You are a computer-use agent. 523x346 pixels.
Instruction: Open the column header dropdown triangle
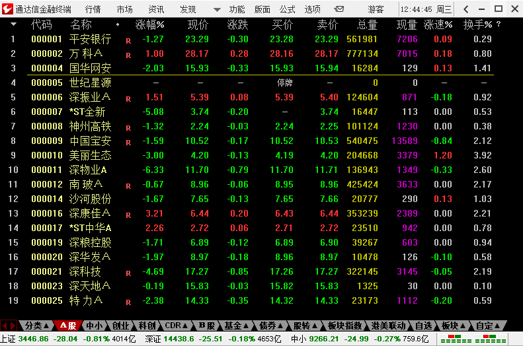[x=14, y=24]
